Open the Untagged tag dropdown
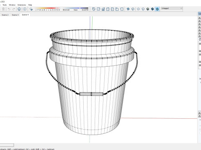Image resolution: width=201 pixels, height=150 pixels. (x=172, y=8)
